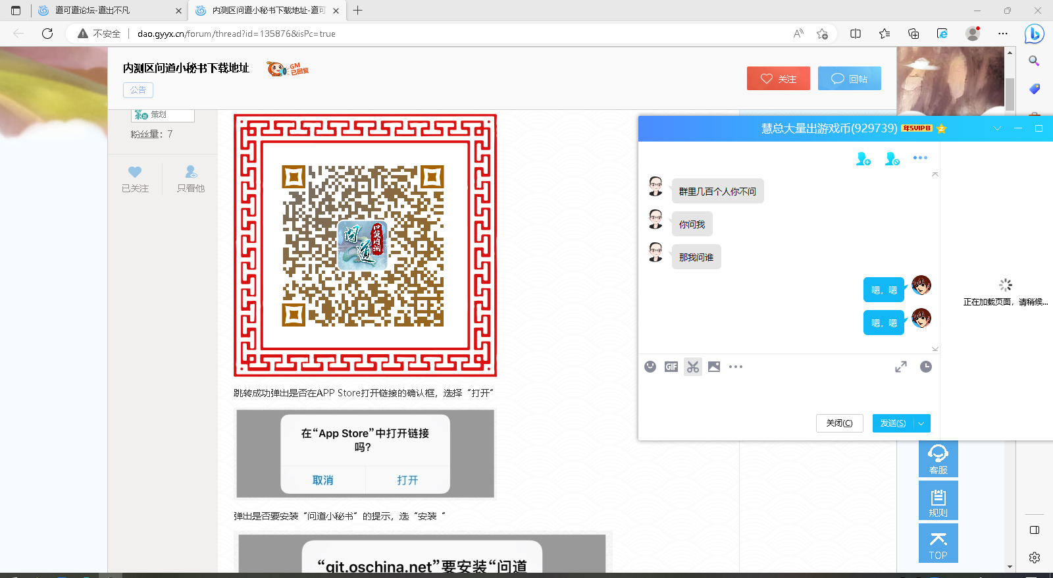This screenshot has width=1053, height=578.
Task: Toggle 只看他 view only this author
Action: coord(191,179)
